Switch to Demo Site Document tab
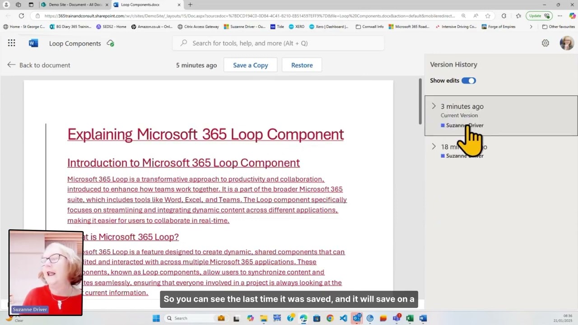 (74, 5)
